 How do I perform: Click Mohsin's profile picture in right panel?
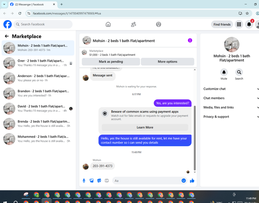(232, 45)
